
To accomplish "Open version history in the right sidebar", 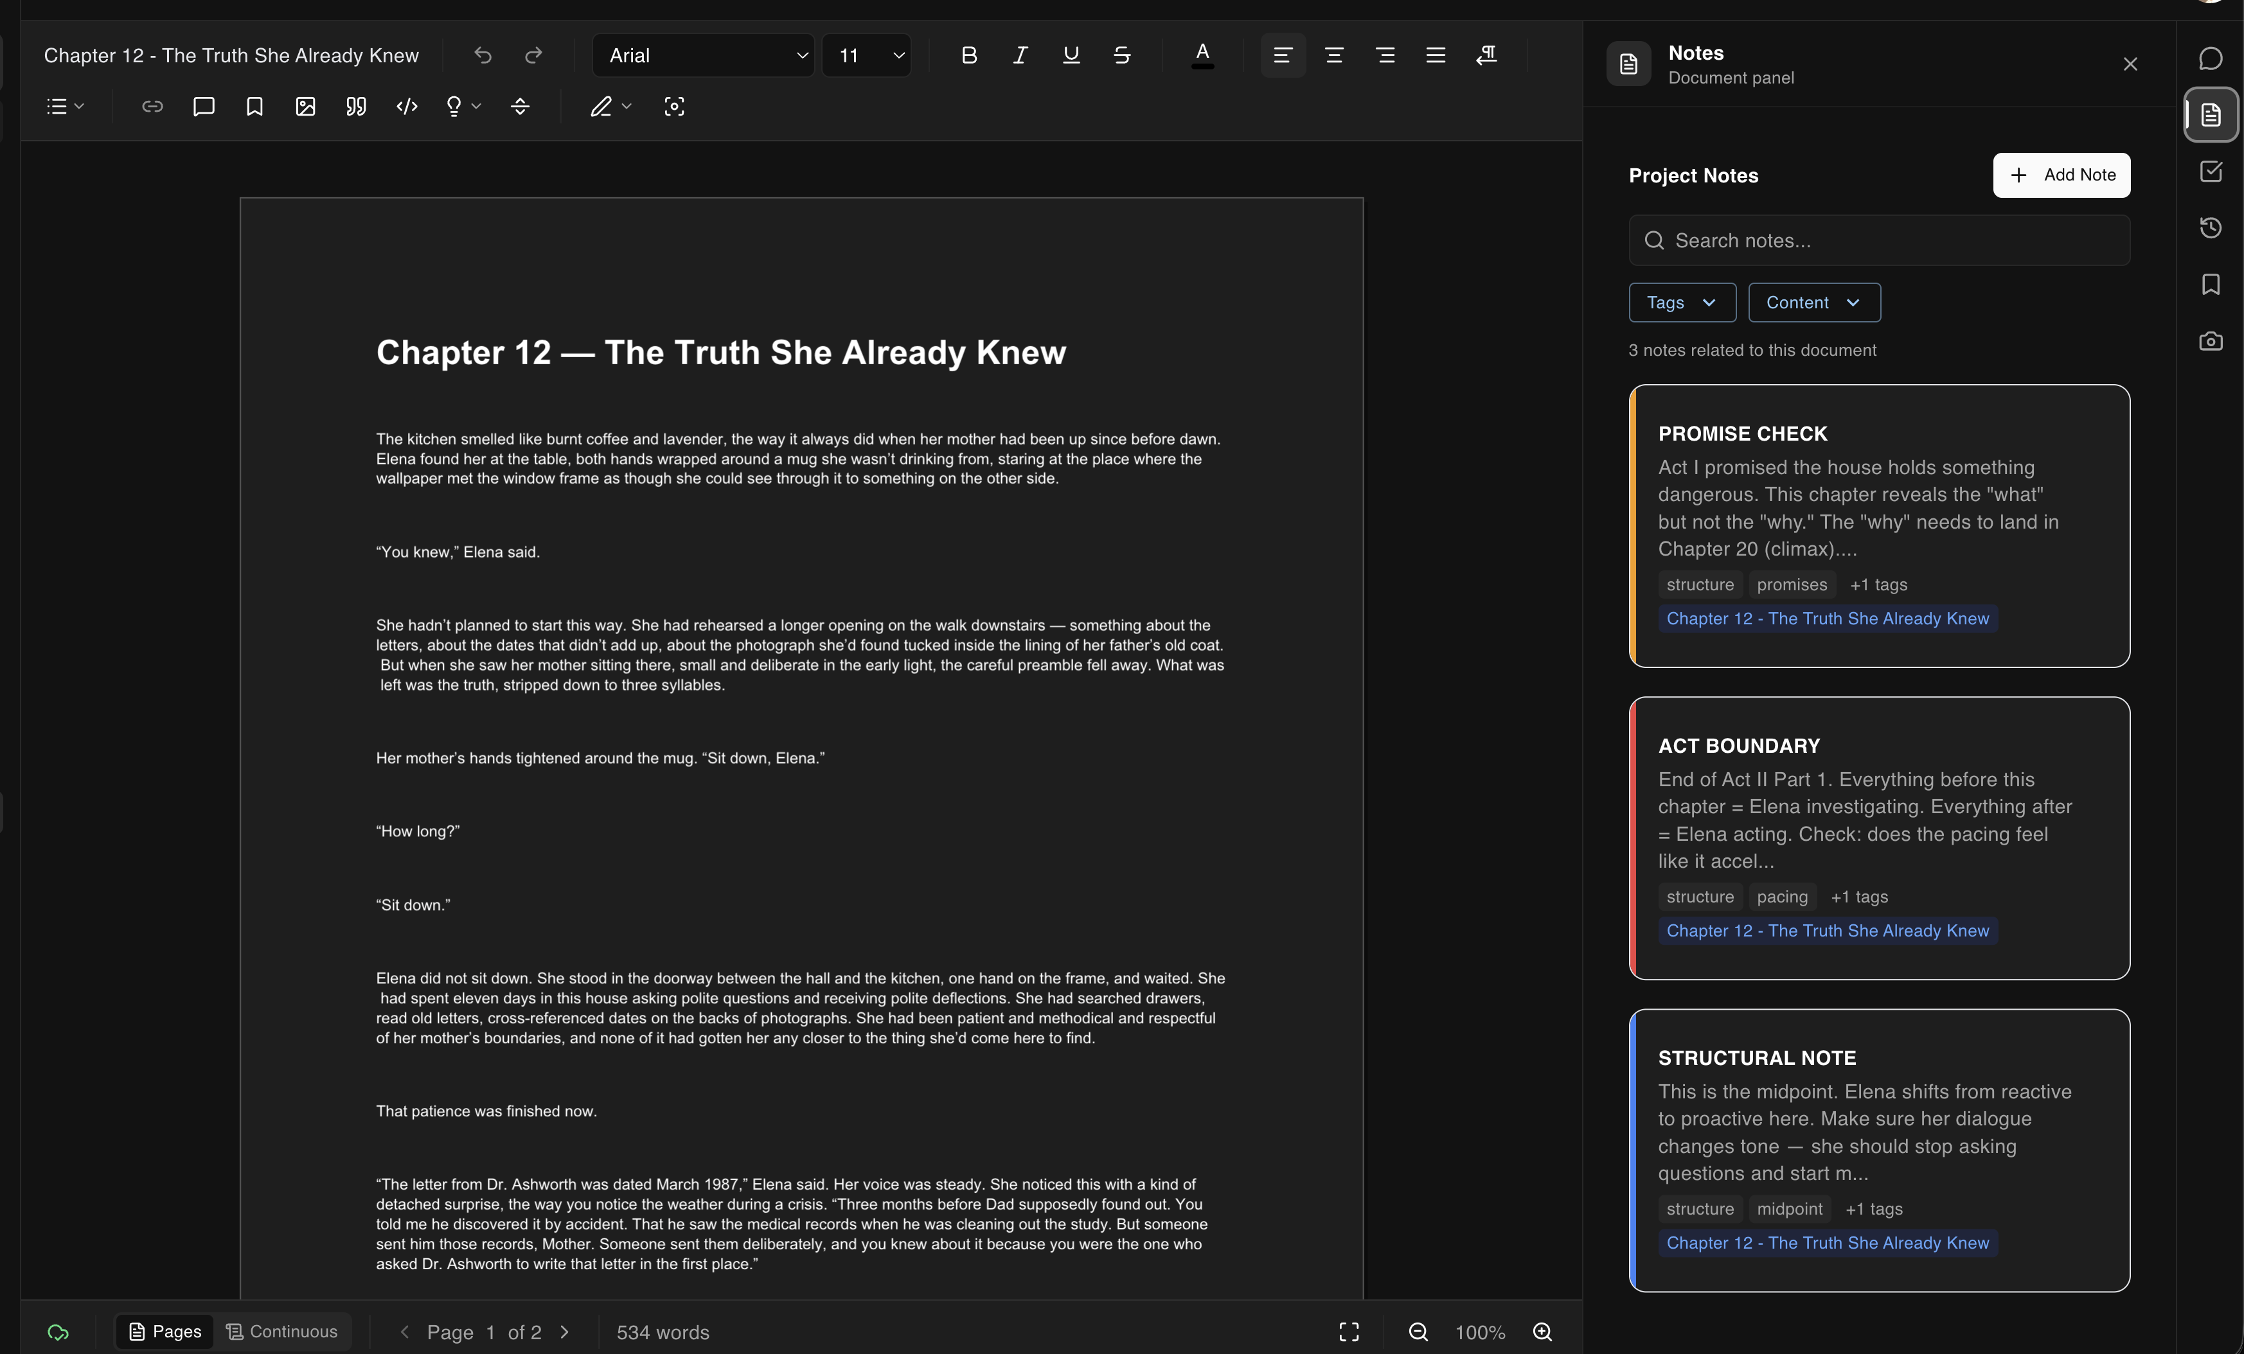I will coord(2211,227).
